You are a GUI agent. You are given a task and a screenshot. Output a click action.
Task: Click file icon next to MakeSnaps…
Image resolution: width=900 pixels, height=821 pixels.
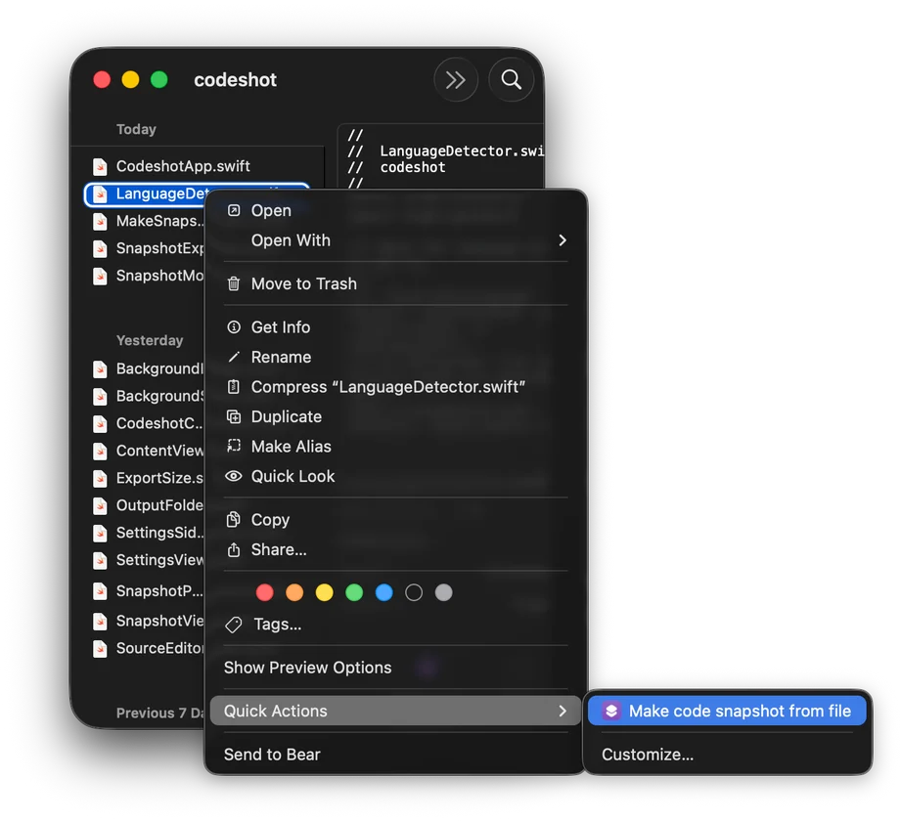pyautogui.click(x=100, y=222)
